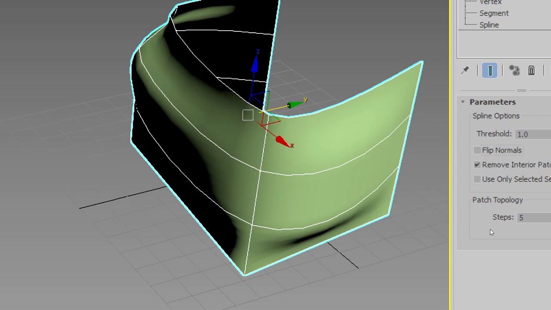The height and width of the screenshot is (310, 551).
Task: Select the Spline sub-object level
Action: click(489, 25)
